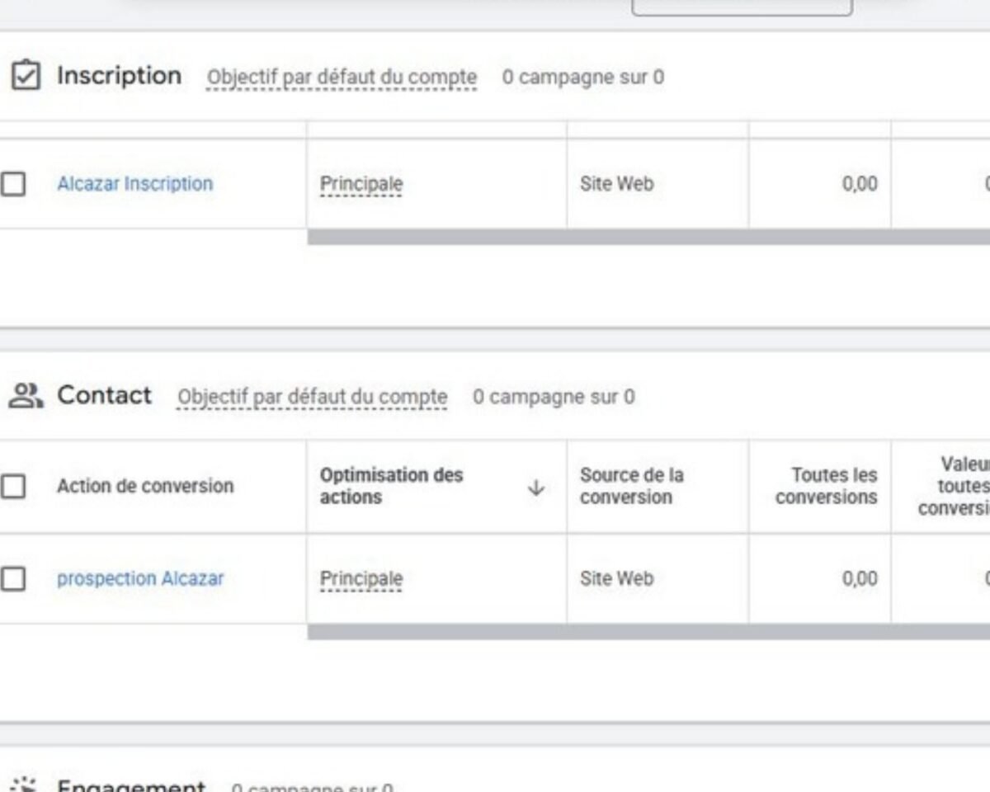Click the Contact people icon

tap(26, 396)
